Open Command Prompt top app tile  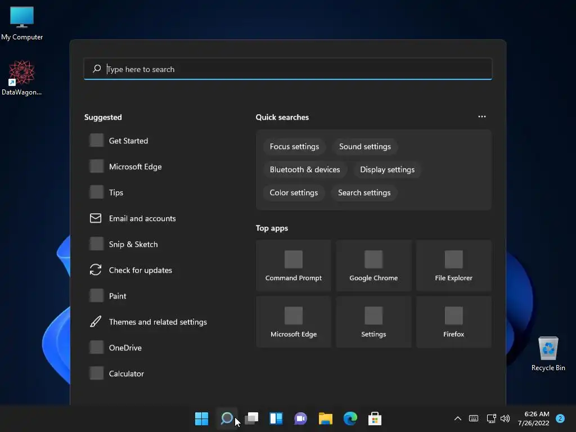click(294, 265)
